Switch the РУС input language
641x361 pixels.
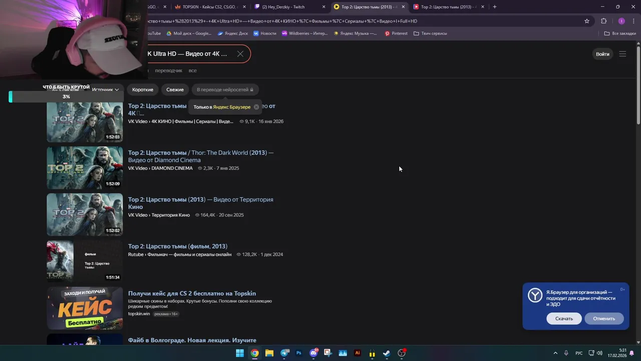[x=579, y=353]
